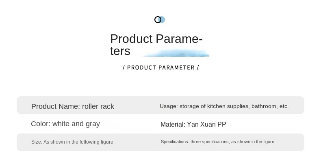This screenshot has width=321, height=161.
Task: Click the word 'bathroom' in usage row
Action: coord(265,106)
